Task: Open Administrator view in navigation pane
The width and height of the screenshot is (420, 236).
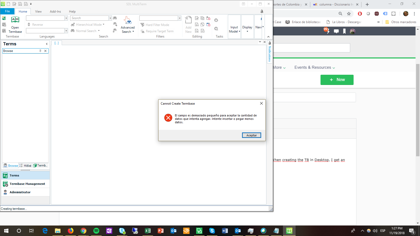Action: 20,192
